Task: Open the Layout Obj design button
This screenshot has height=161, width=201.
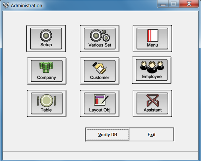Action: pyautogui.click(x=99, y=103)
